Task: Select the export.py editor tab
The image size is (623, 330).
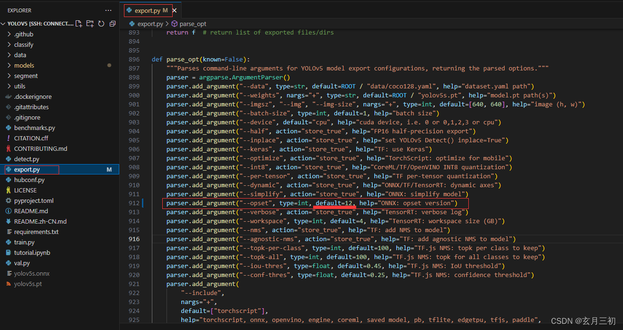Action: coord(148,10)
